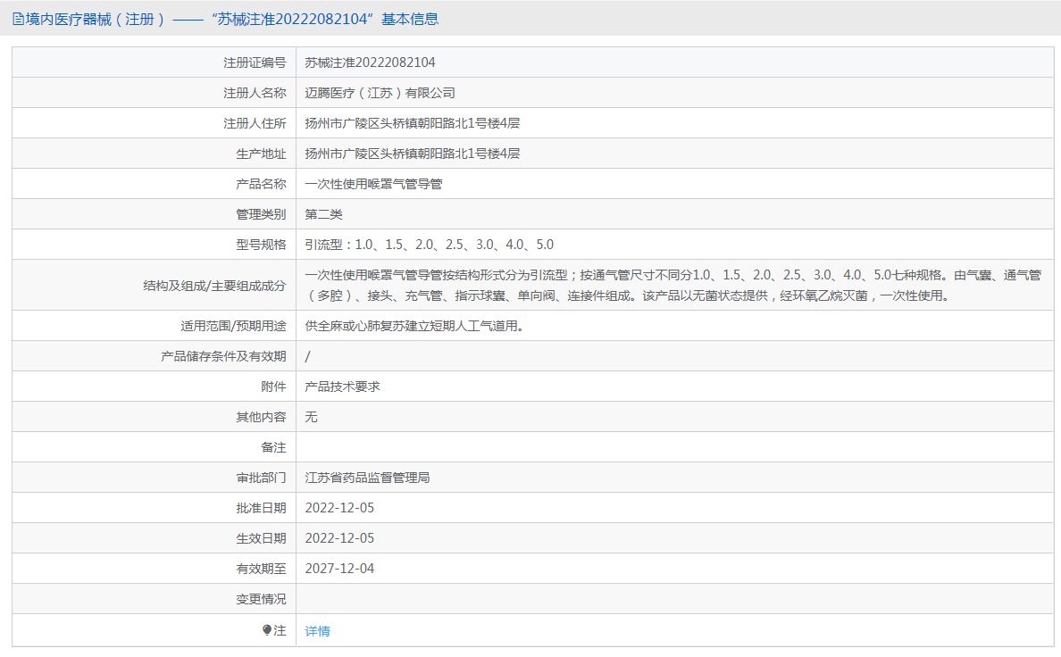Select model spec value 引流型：1.0、1.5、2.0…
The height and width of the screenshot is (657, 1061).
point(429,245)
